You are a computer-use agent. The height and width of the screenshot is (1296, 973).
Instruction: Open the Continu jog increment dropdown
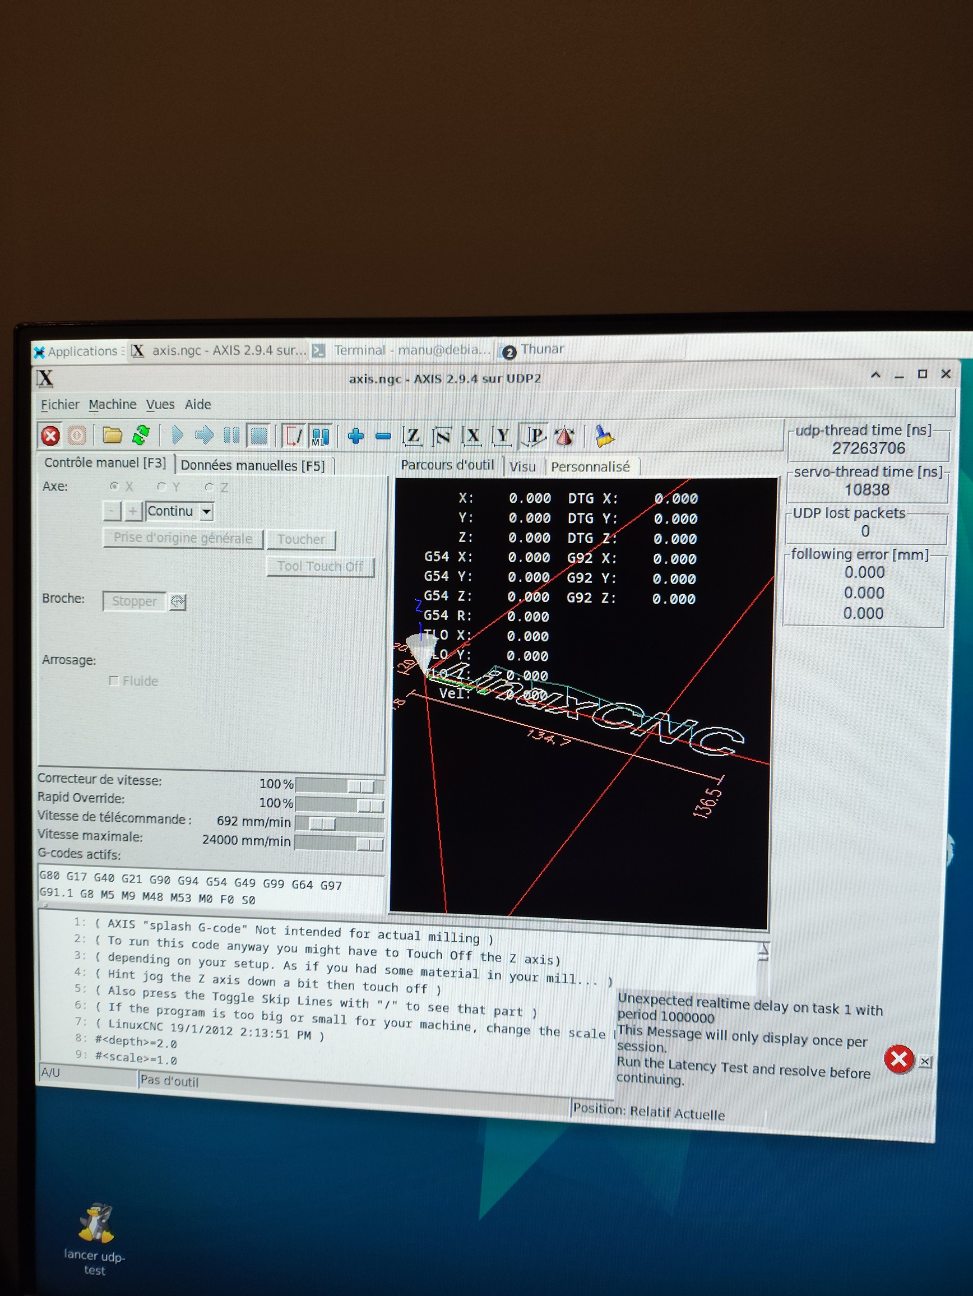[206, 511]
